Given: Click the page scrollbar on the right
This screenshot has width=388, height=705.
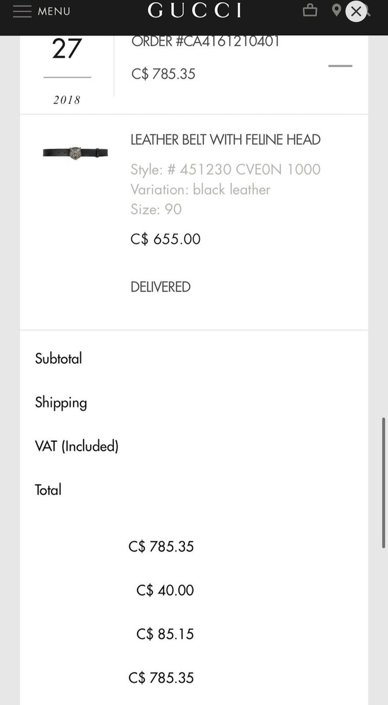Looking at the screenshot, I should [x=384, y=482].
